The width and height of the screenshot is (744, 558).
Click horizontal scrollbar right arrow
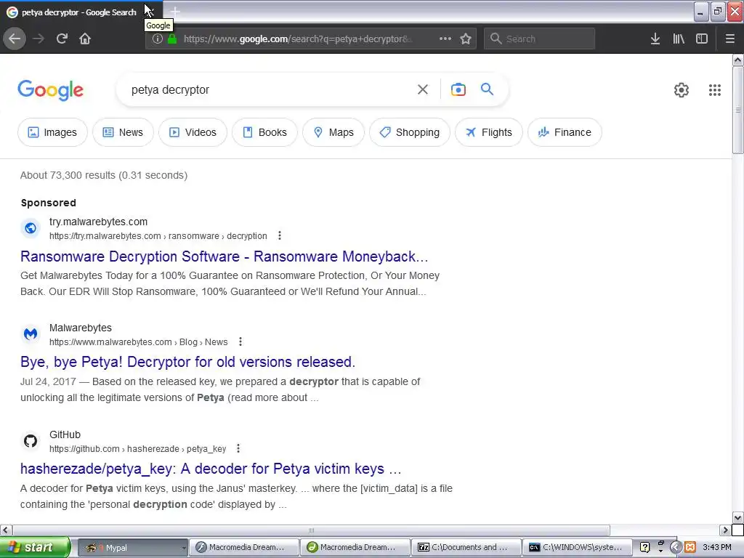(725, 530)
